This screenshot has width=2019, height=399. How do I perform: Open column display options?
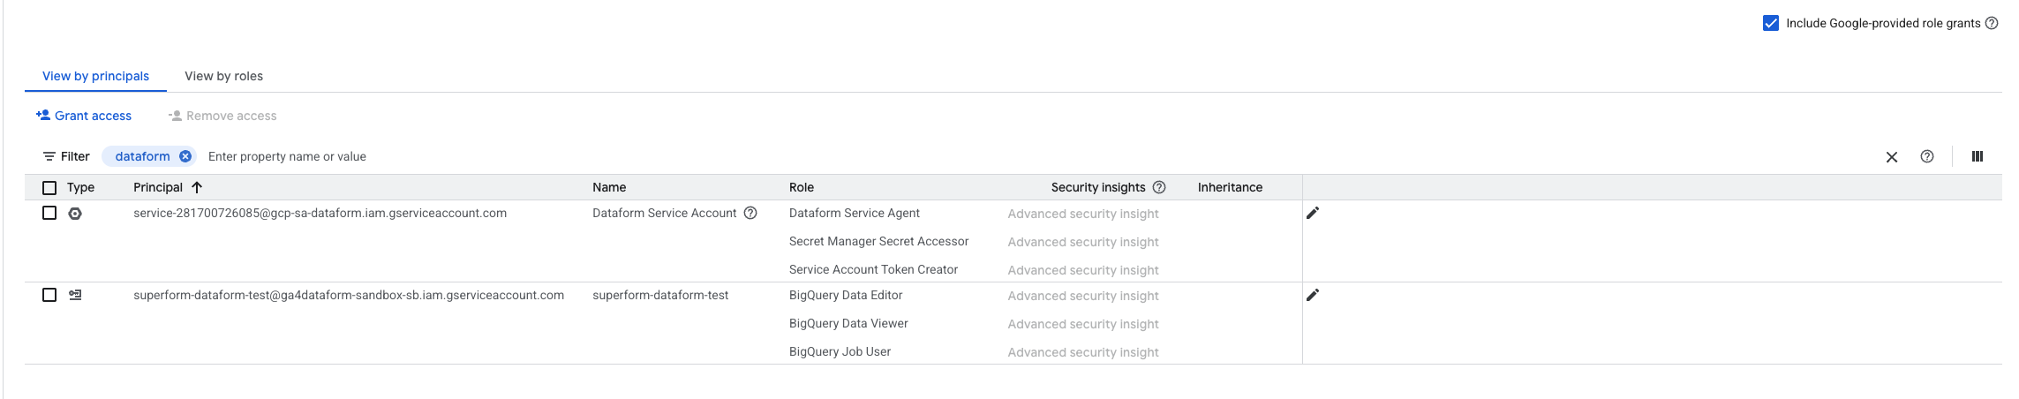click(1977, 156)
